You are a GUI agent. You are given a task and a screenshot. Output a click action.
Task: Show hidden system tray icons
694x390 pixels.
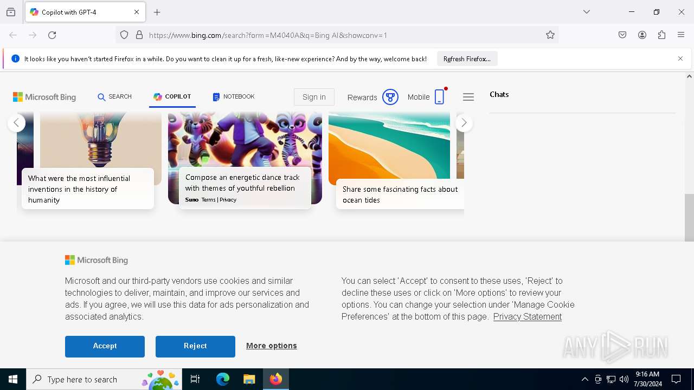(x=584, y=379)
